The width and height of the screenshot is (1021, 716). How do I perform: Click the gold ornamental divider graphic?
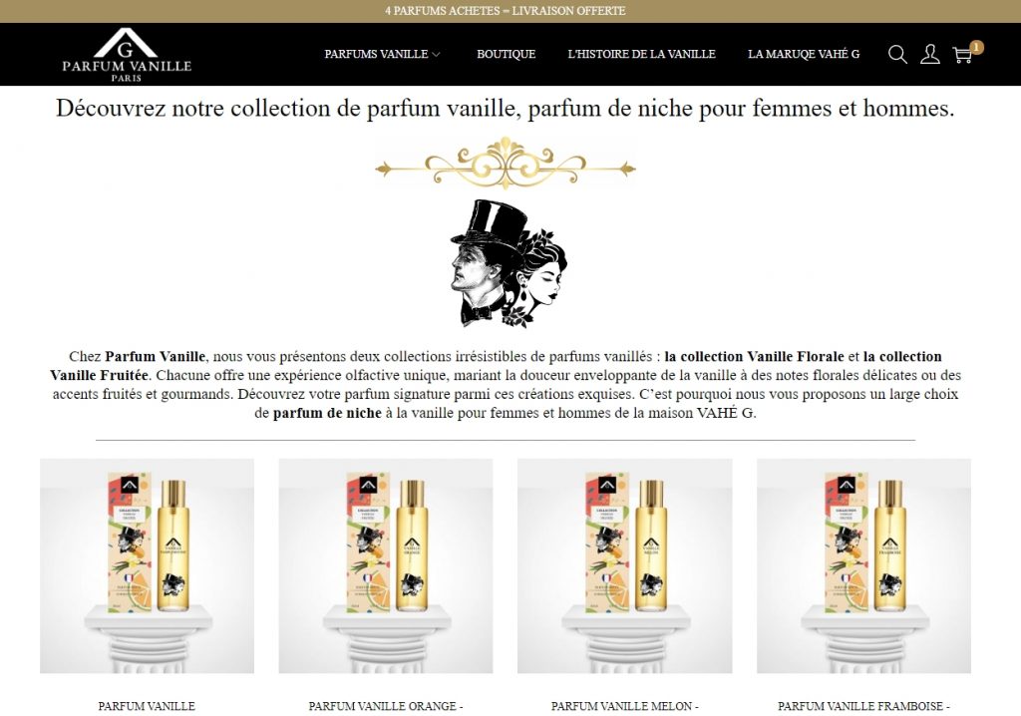tap(506, 165)
